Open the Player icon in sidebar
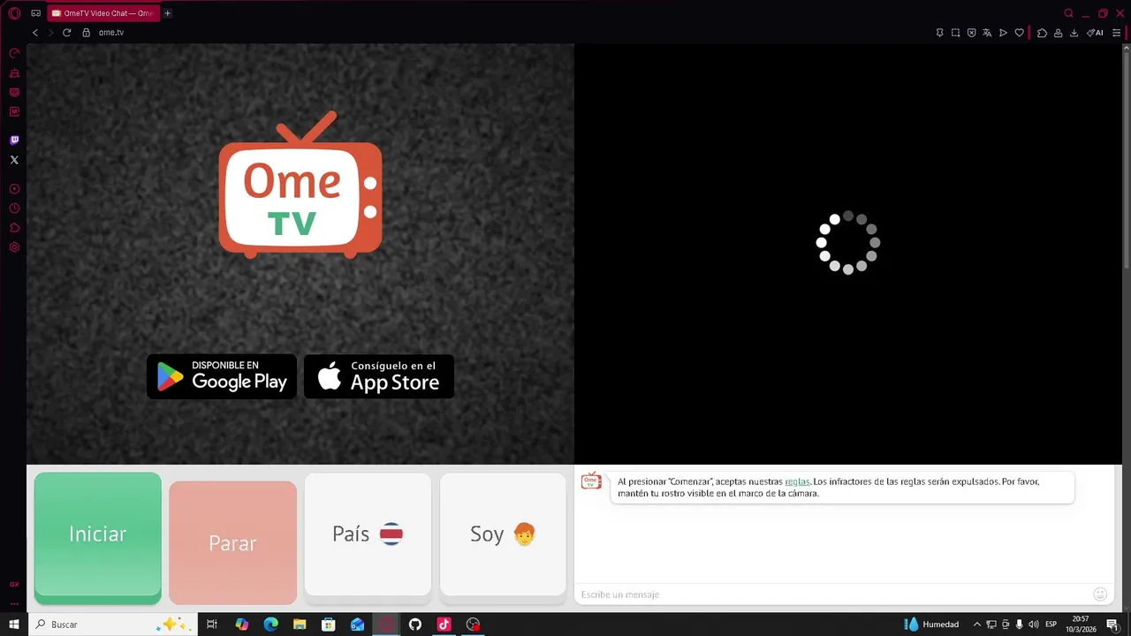 (x=14, y=189)
